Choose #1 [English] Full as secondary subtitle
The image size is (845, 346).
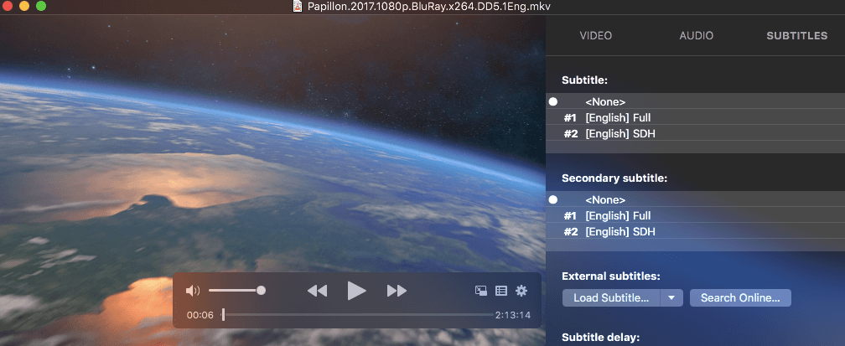(x=695, y=215)
